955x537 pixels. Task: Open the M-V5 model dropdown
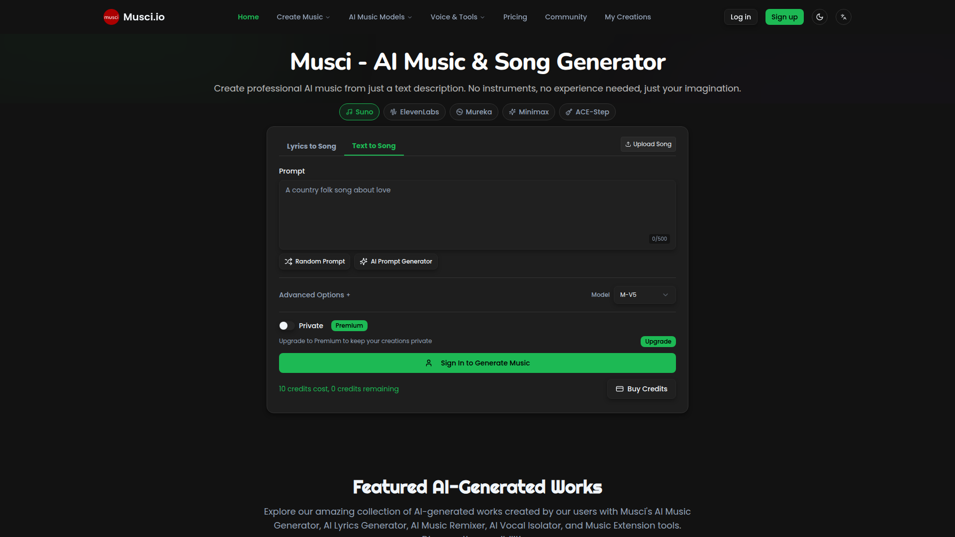click(645, 295)
